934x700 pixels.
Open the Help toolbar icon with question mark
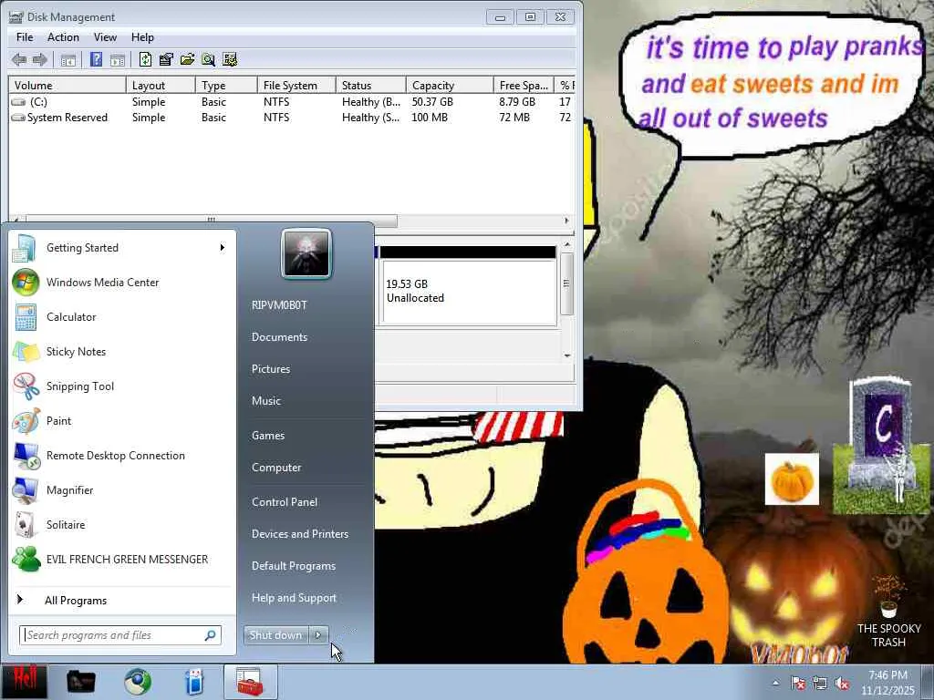pyautogui.click(x=96, y=59)
